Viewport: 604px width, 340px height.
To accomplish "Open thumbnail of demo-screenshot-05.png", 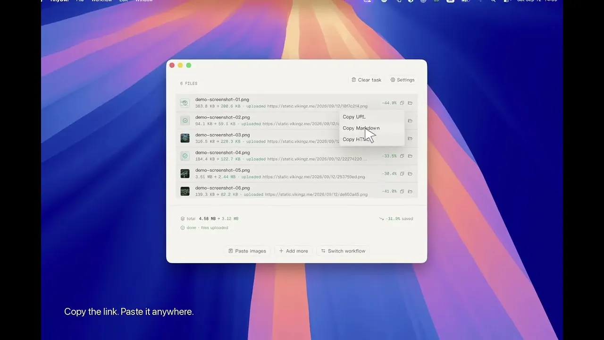I will click(185, 173).
